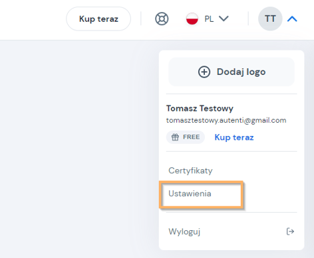The height and width of the screenshot is (258, 314).
Task: Click the blue Kup teraz link
Action: click(x=234, y=137)
